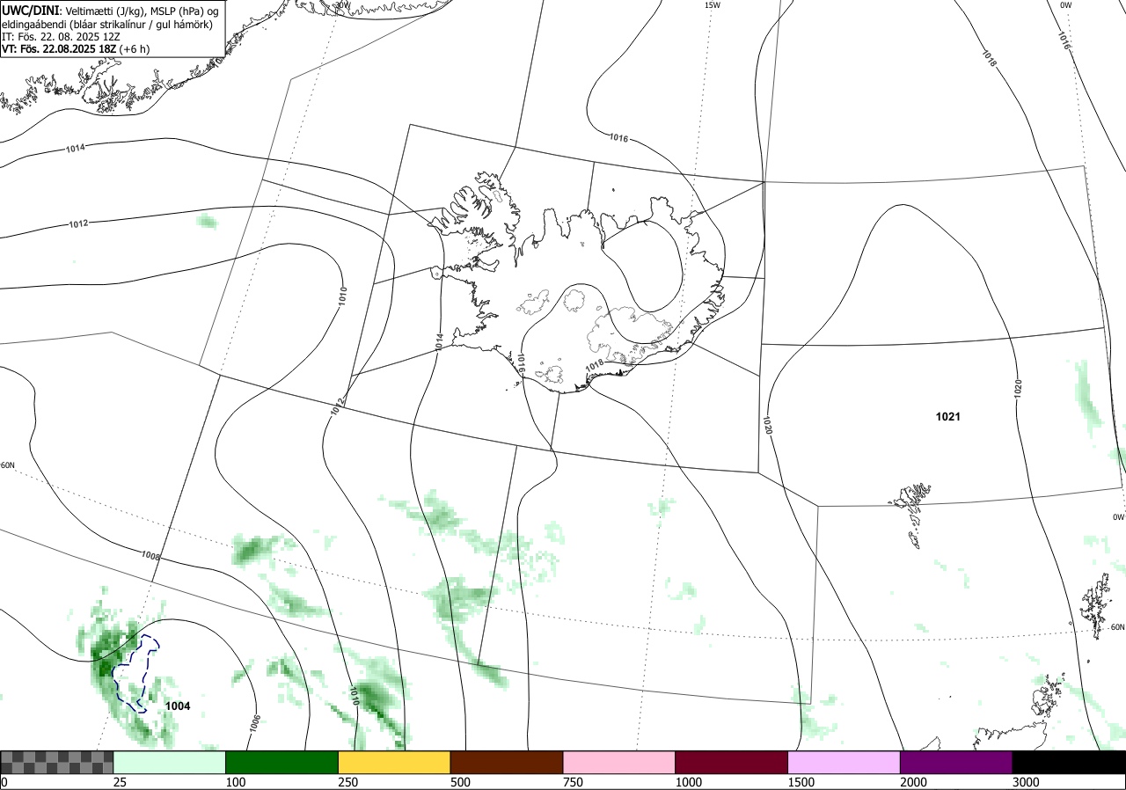Select the dark purple 2000–3000 legend swatch

pyautogui.click(x=957, y=762)
